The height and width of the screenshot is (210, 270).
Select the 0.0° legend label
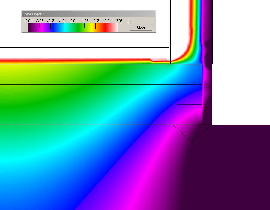[73, 21]
